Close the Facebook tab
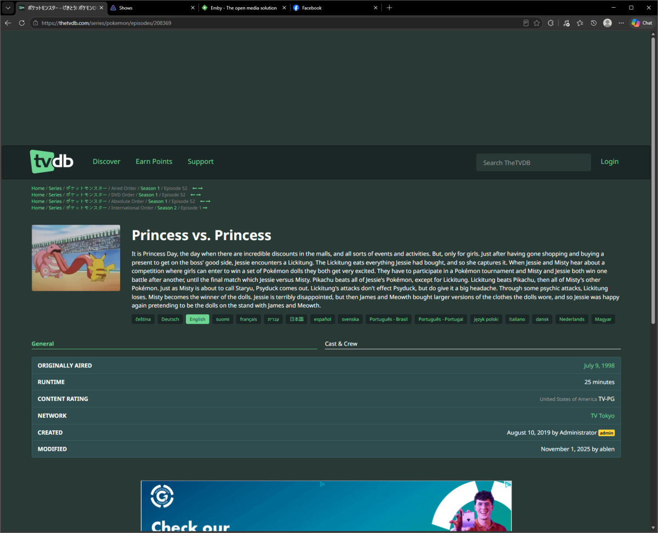This screenshot has width=658, height=533. click(x=376, y=8)
